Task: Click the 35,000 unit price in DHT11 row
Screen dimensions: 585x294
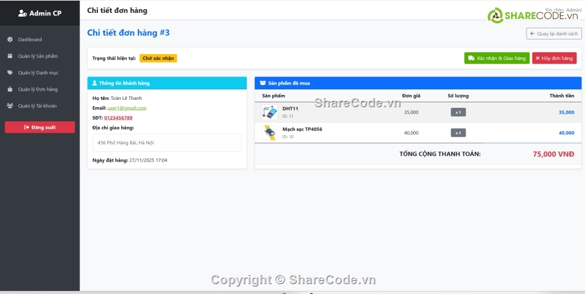Action: pyautogui.click(x=411, y=112)
